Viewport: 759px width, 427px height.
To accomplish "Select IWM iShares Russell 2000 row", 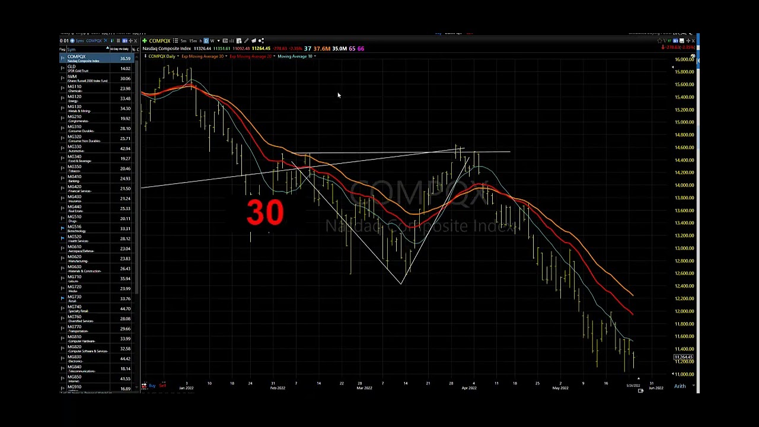I will [95, 78].
